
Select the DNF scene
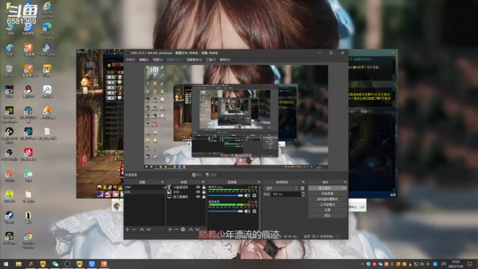tap(144, 187)
